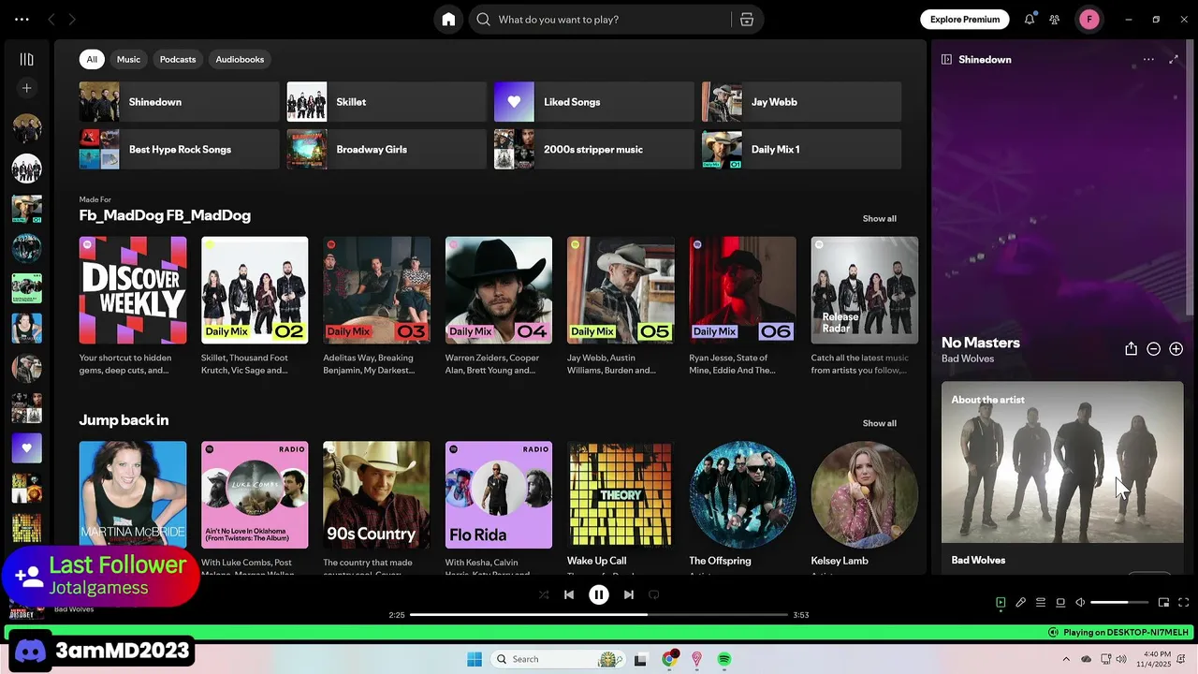Open the three-dot app menu

(x=22, y=20)
